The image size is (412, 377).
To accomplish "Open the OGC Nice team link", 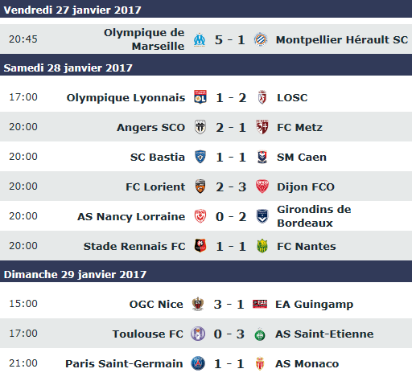I will (156, 304).
